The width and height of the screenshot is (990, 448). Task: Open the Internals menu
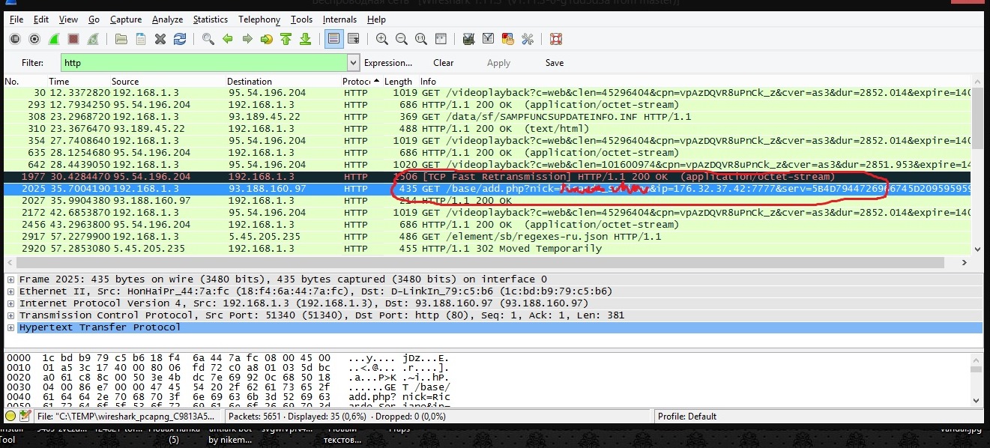[x=339, y=19]
